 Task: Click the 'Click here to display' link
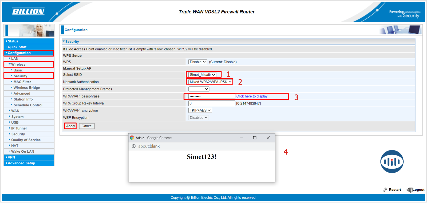point(252,96)
